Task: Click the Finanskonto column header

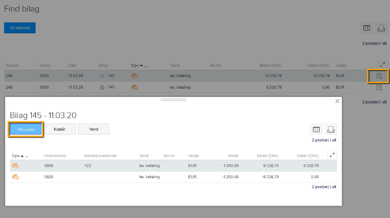Action: (x=55, y=156)
